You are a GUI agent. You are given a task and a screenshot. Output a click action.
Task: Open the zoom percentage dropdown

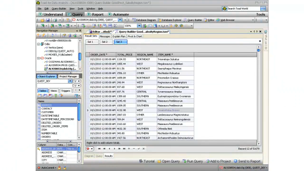pos(139,26)
